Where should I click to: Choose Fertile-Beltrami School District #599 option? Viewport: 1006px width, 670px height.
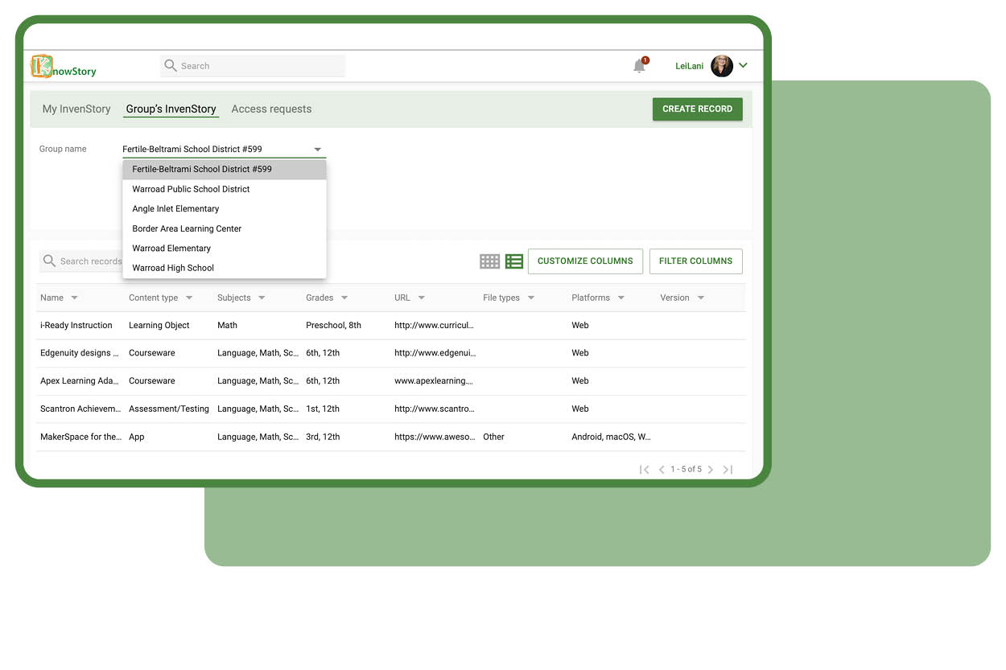[x=225, y=170]
